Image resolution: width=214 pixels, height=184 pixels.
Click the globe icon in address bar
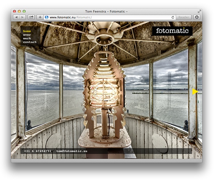pyautogui.click(x=47, y=17)
